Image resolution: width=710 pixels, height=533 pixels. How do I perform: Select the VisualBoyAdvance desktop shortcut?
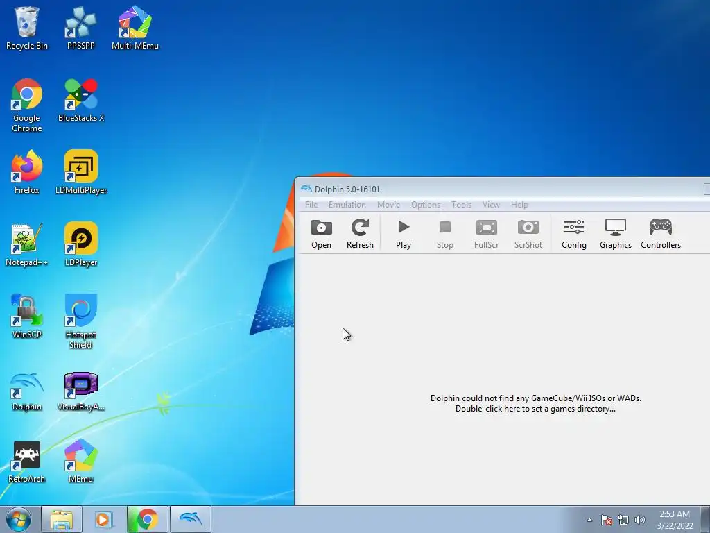(x=81, y=391)
